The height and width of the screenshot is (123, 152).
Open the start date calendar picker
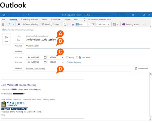(x=45, y=57)
